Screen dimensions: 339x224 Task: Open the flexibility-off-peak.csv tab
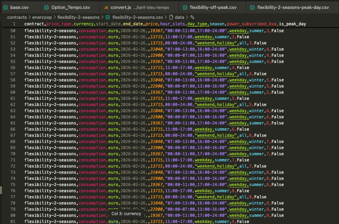[213, 7]
